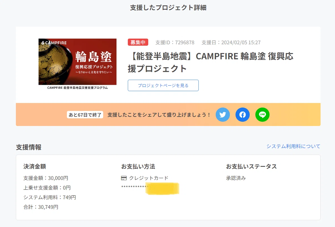Click the 合計：30,749円 total line
335x227 pixels.
41,207
